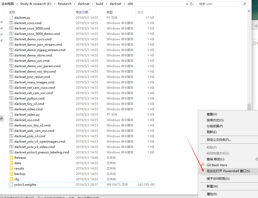Select darknet_demo_voc_tiny.cmd file name
This screenshot has height=198, width=258.
[x=35, y=72]
